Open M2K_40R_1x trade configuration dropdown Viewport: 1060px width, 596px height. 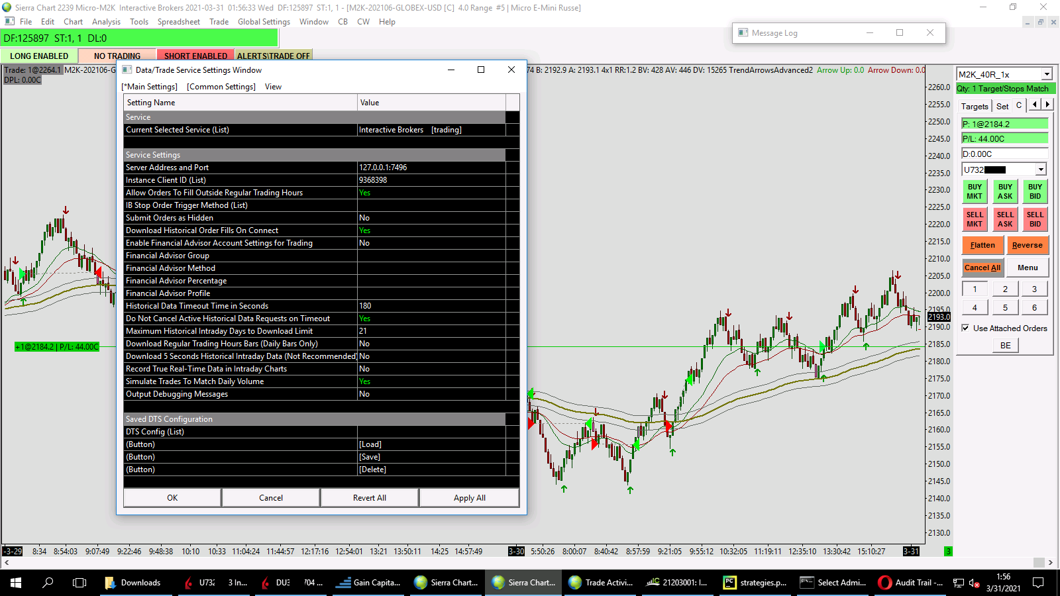(x=1047, y=74)
